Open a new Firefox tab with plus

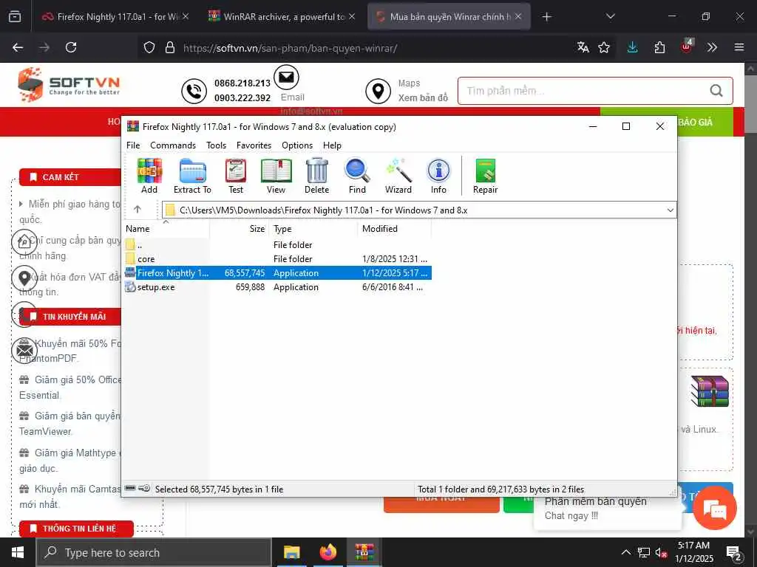546,17
